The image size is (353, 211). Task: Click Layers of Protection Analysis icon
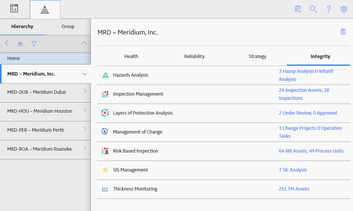click(x=105, y=113)
